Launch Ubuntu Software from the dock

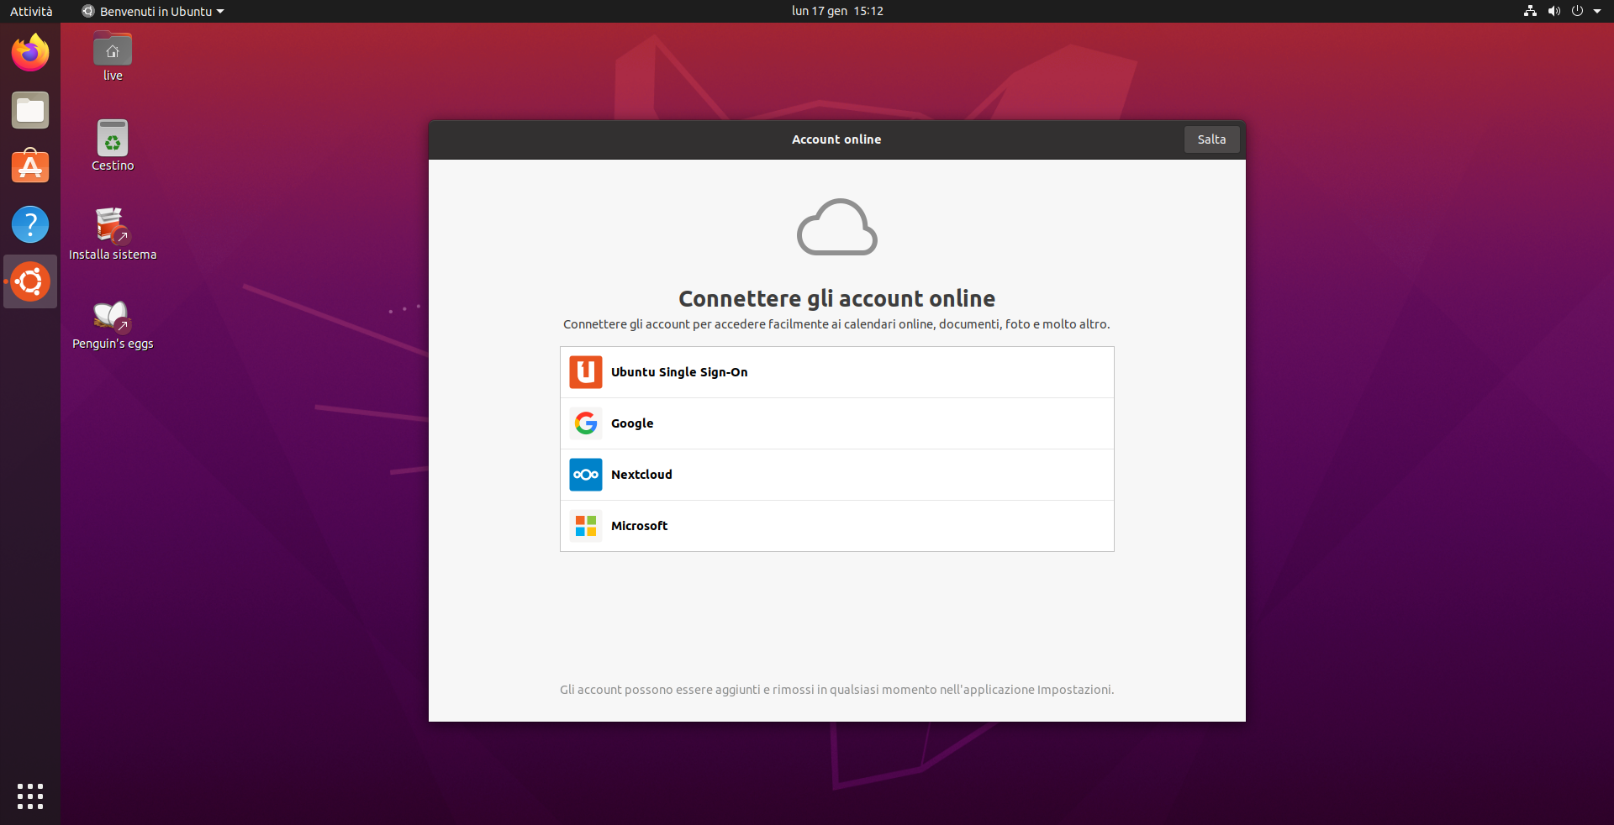pyautogui.click(x=30, y=167)
